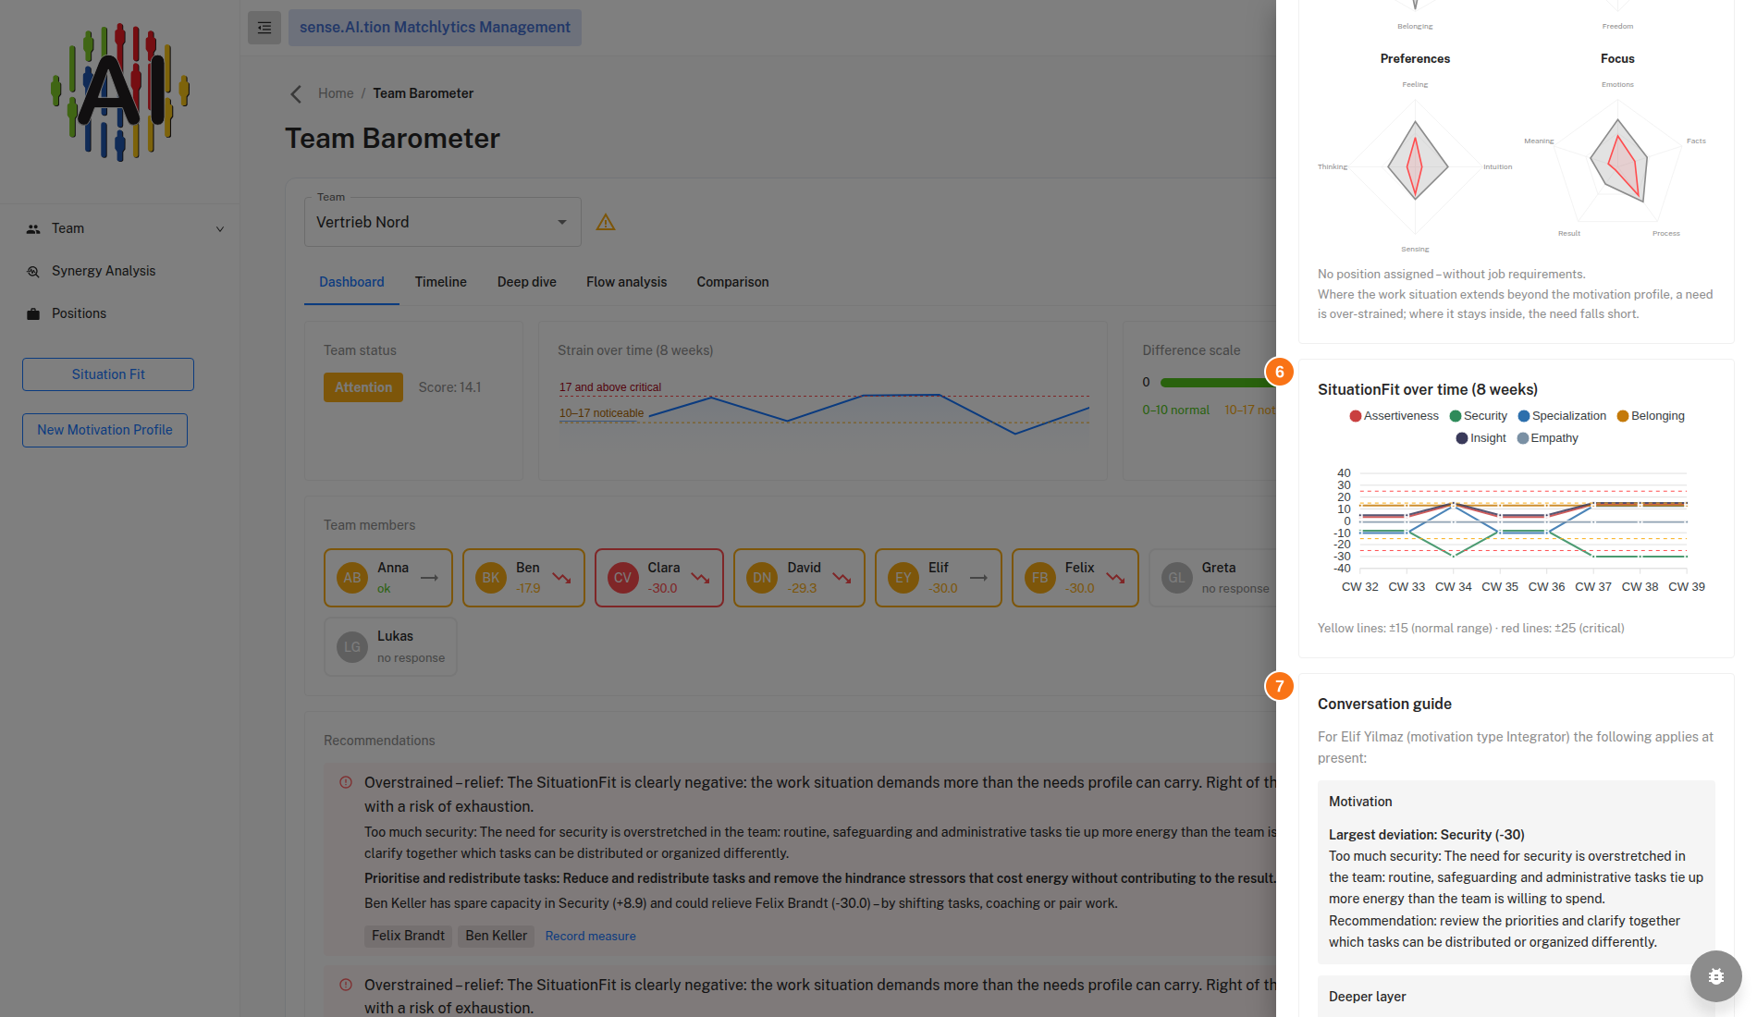
Task: Click the Situation Fit button
Action: pyautogui.click(x=108, y=374)
